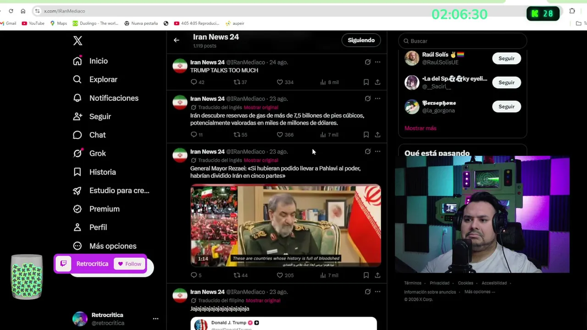Open Seguir in the sidebar

tap(92, 116)
